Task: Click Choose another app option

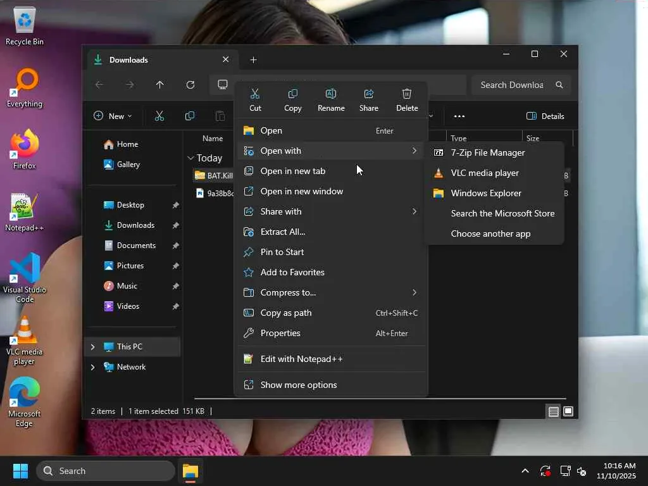Action: click(490, 234)
